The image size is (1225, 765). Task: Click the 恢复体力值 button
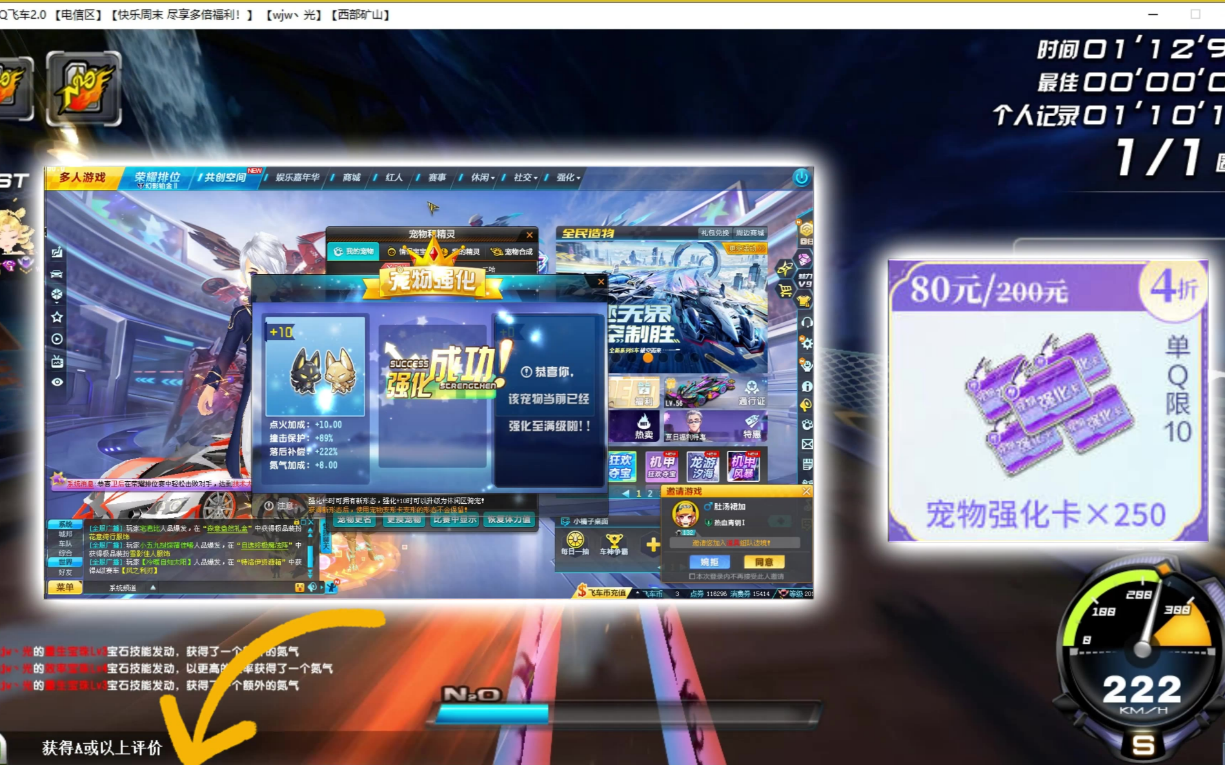click(509, 520)
